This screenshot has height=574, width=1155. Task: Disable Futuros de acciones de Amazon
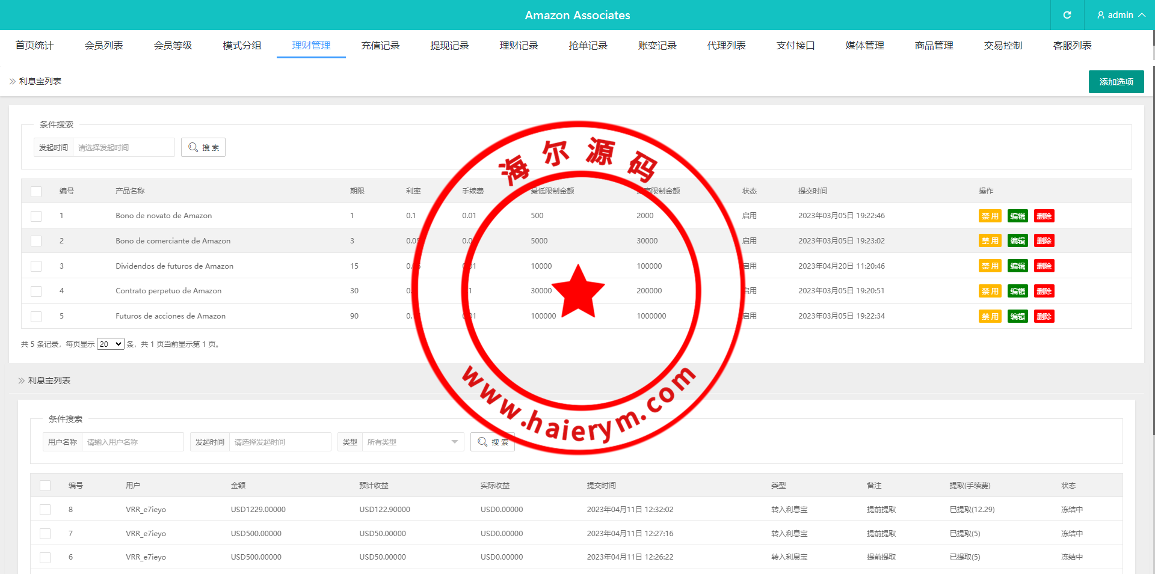coord(990,316)
